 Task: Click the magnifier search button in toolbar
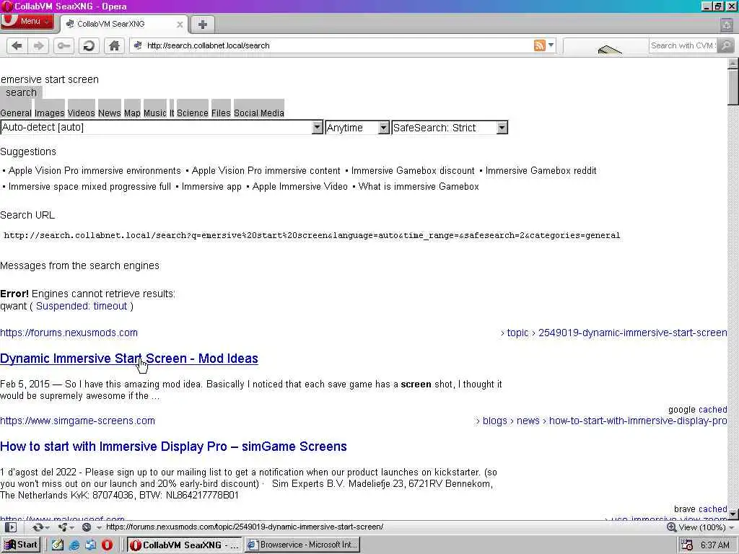[726, 45]
